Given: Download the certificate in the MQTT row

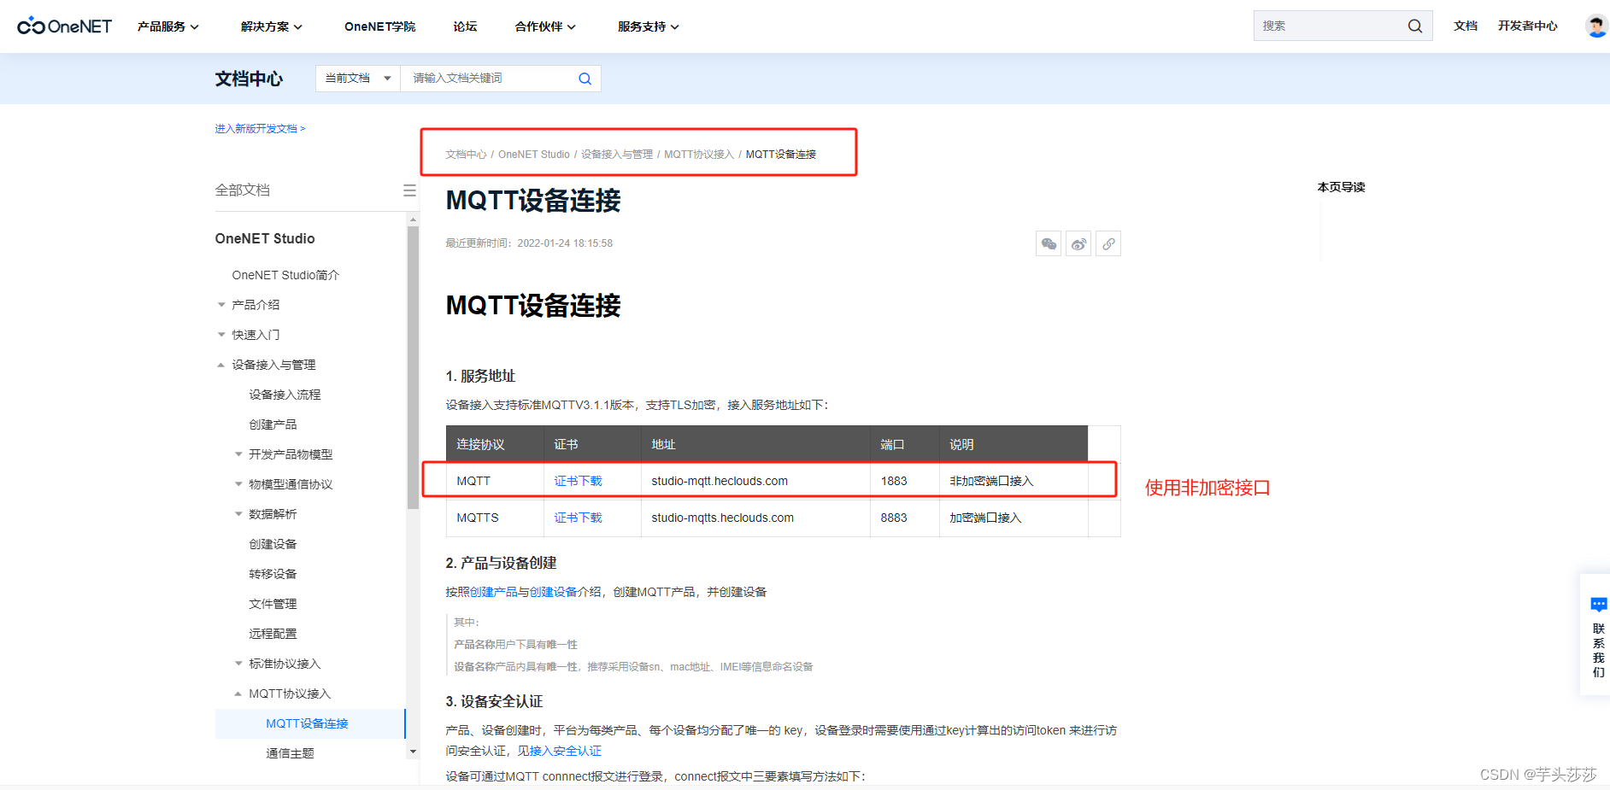Looking at the screenshot, I should coord(579,481).
